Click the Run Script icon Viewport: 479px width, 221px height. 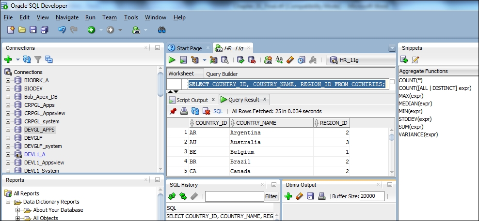(x=183, y=60)
